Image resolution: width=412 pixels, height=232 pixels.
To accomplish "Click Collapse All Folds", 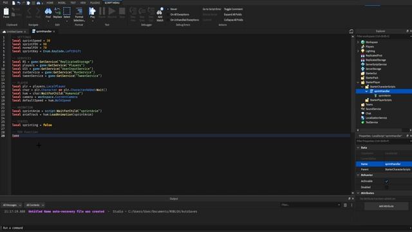I will [233, 20].
